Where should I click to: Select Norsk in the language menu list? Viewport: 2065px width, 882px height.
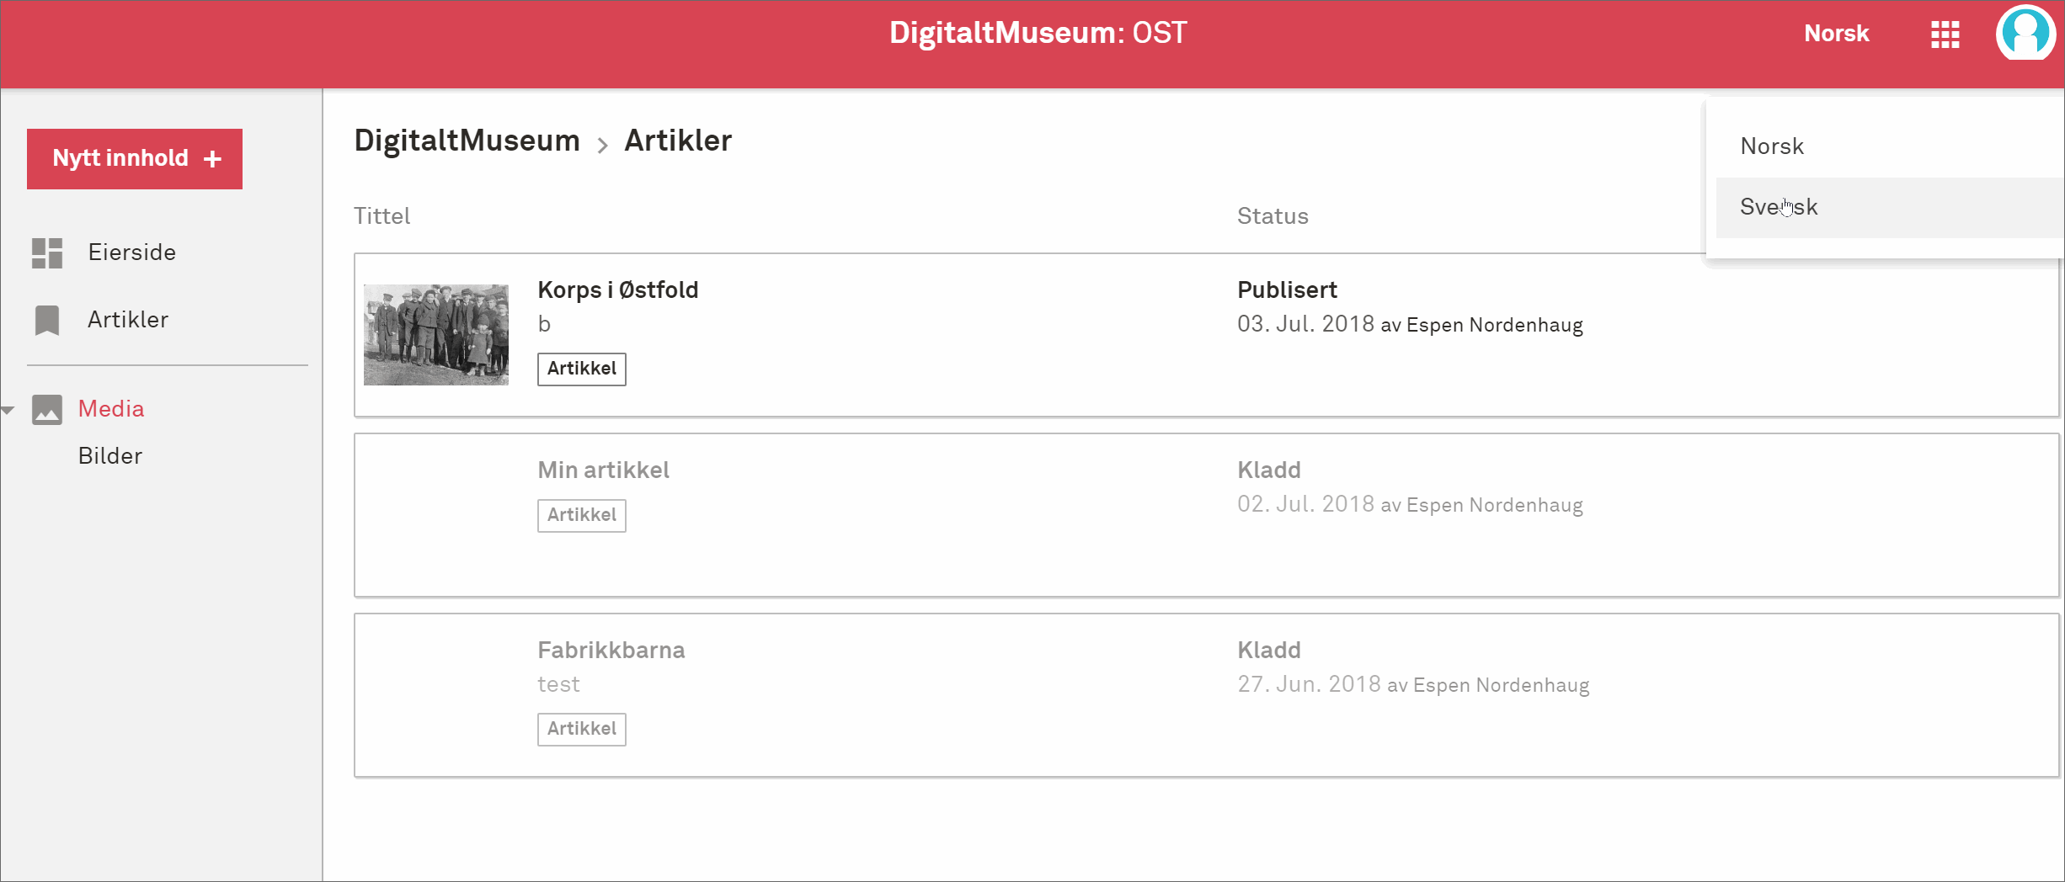click(1772, 146)
